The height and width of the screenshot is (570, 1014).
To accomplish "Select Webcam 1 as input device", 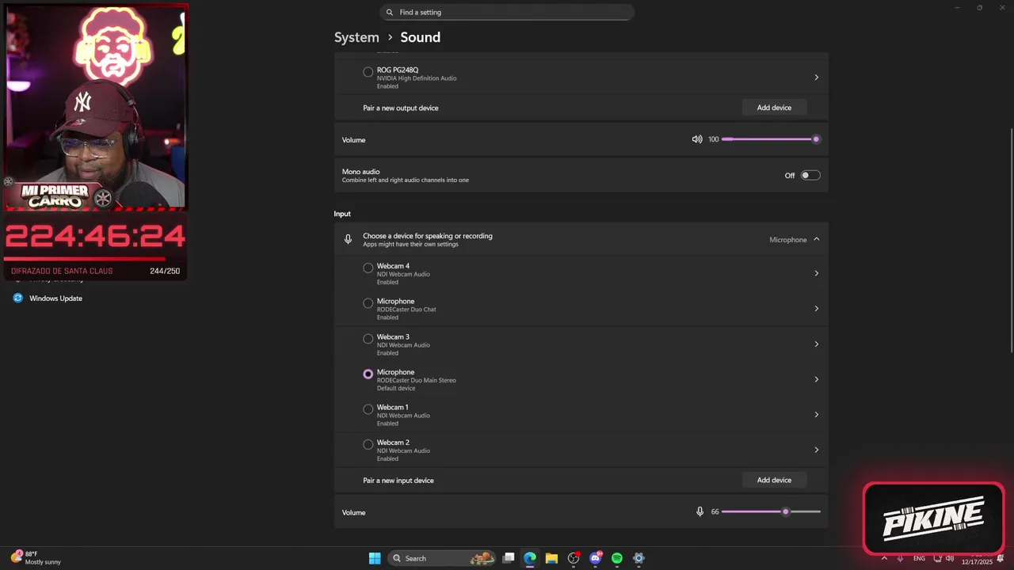I will [368, 409].
